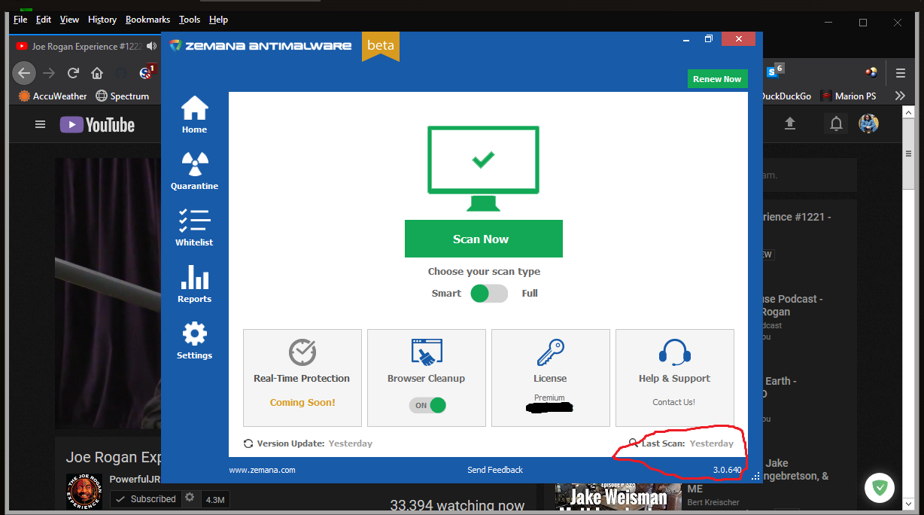This screenshot has width=924, height=515.
Task: Open the browser View menu
Action: tap(69, 20)
